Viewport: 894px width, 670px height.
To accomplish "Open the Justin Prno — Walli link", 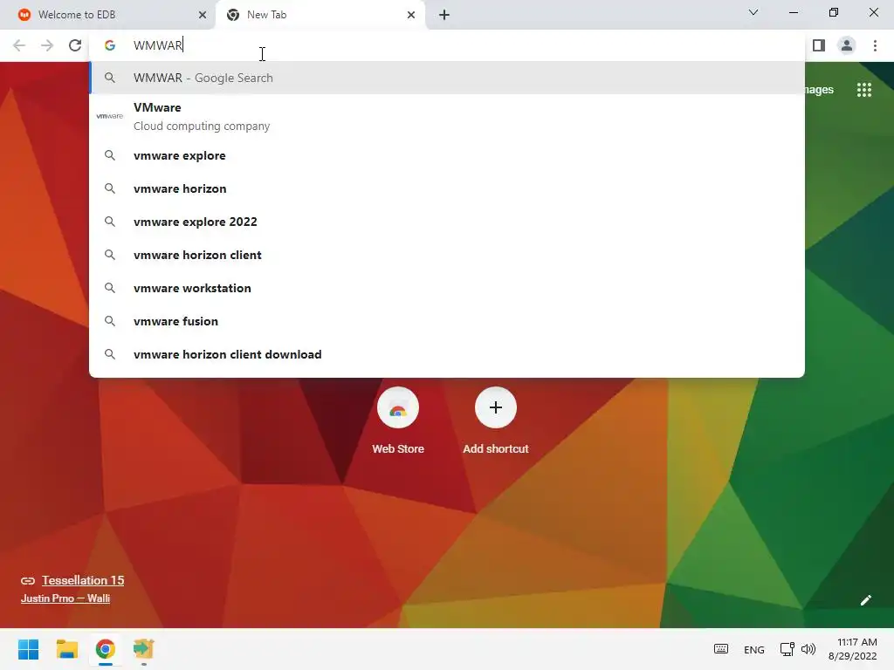I will point(65,598).
